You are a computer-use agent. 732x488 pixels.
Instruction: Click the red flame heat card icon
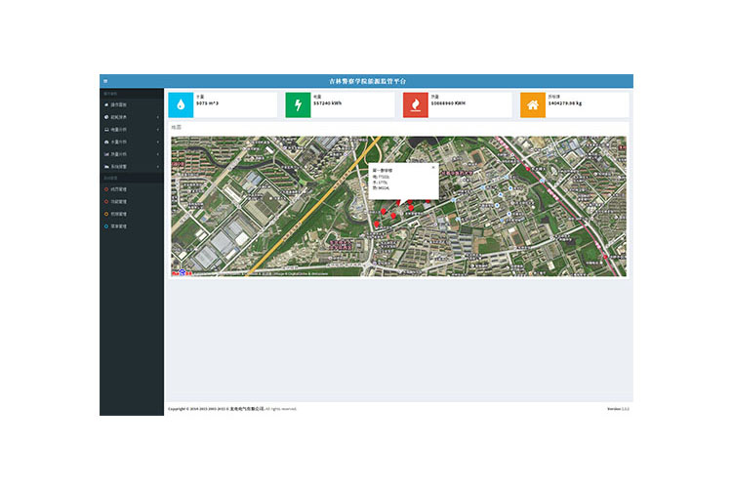(x=416, y=104)
